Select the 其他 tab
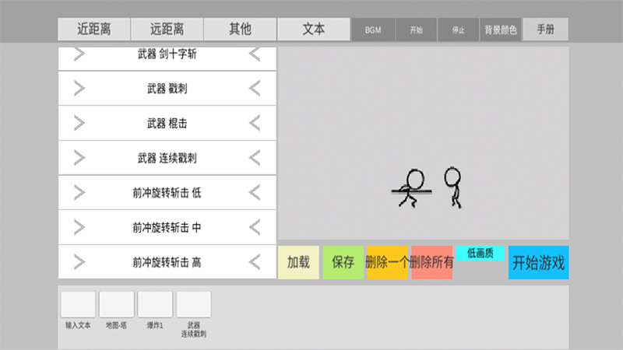623x350 pixels. tap(240, 30)
